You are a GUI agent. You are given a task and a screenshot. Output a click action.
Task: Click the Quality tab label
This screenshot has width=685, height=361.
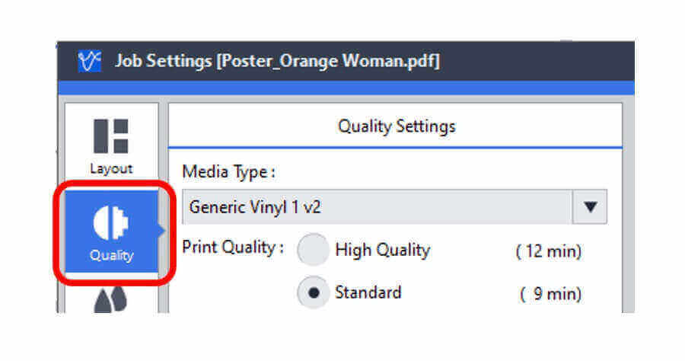[111, 255]
